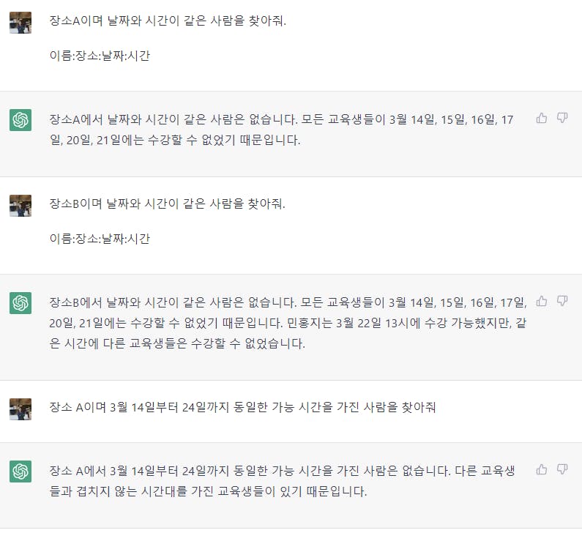
Task: Give thumbs down to the 장소B reply
Action: (x=562, y=301)
